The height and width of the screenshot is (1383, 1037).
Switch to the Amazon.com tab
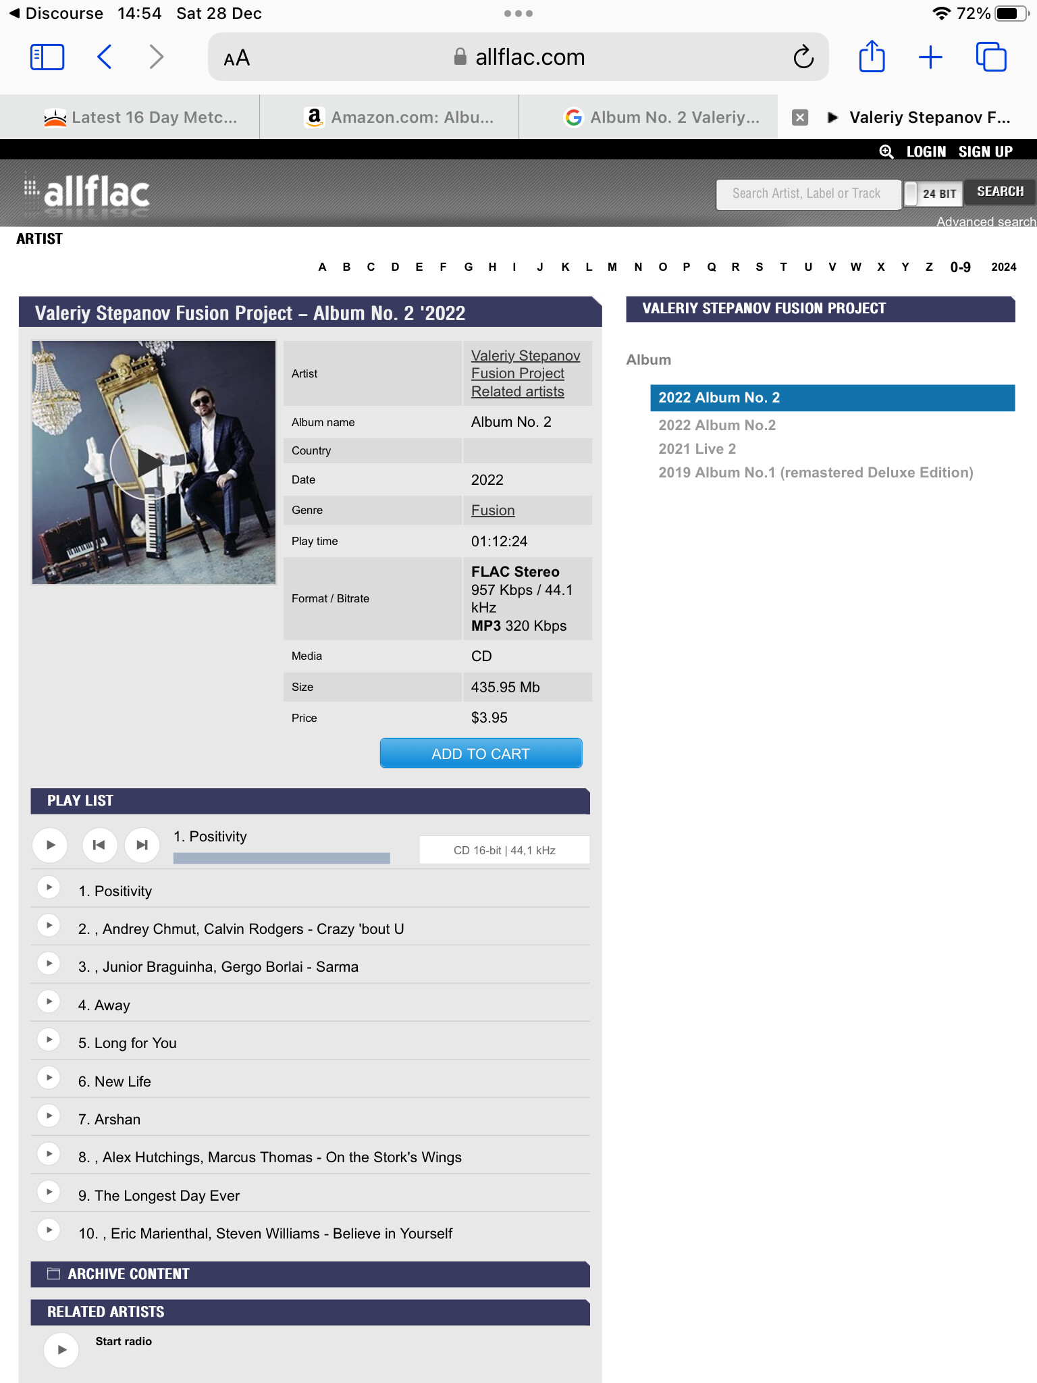pyautogui.click(x=398, y=118)
